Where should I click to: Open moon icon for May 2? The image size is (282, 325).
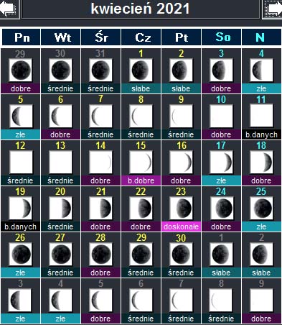coord(261,255)
